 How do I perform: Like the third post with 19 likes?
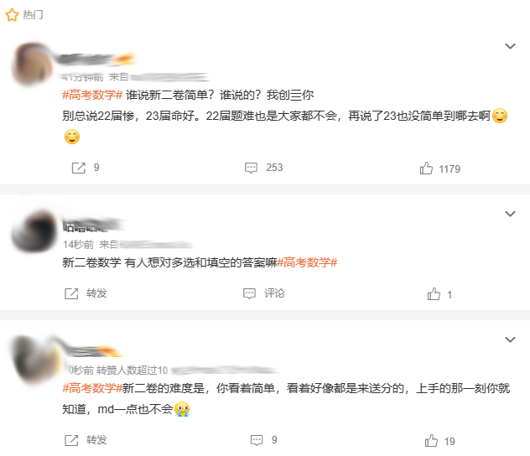tap(431, 440)
